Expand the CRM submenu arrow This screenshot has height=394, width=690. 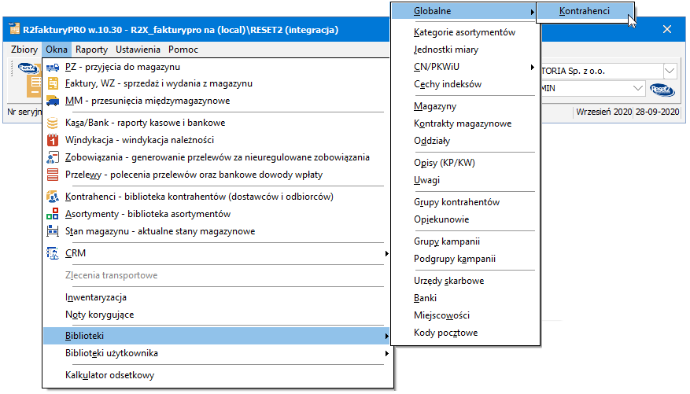coord(386,254)
